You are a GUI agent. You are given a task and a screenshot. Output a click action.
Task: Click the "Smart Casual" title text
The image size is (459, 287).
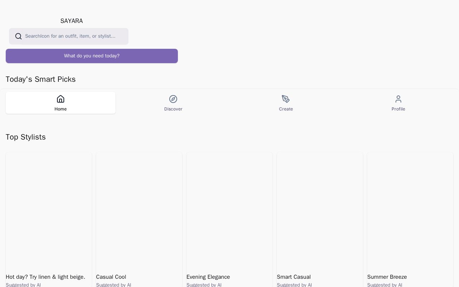[294, 277]
